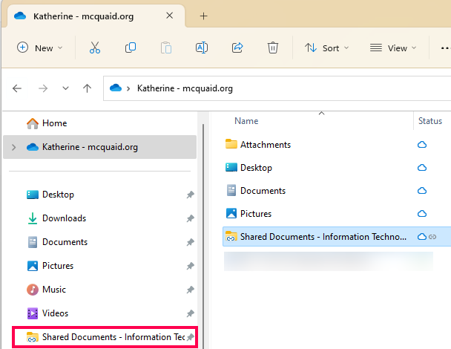Click pin icon next to sidebar Pictures
Viewport: 451px width, 349px height.
point(190,266)
